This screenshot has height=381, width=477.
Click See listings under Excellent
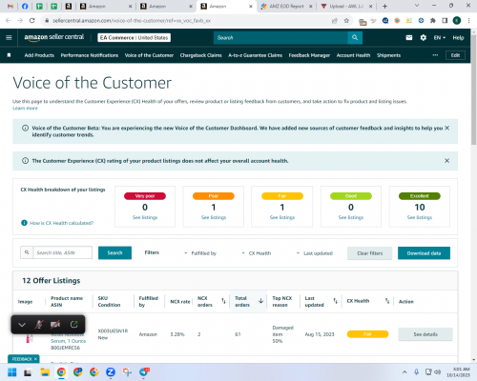tap(420, 217)
